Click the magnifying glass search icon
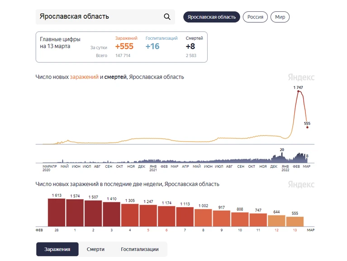 pos(167,17)
